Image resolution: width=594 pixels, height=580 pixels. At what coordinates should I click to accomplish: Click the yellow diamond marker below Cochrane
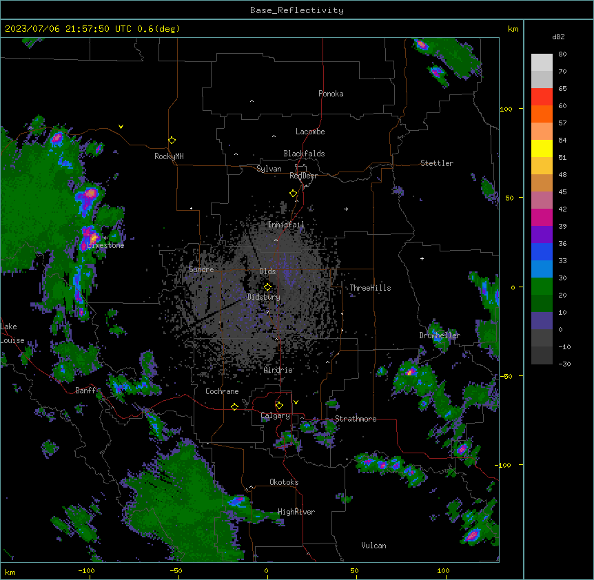tap(234, 406)
